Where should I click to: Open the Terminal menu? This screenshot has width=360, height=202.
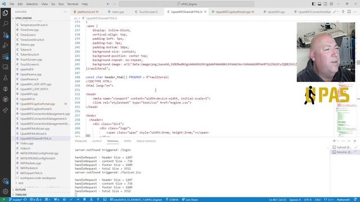tap(73, 4)
